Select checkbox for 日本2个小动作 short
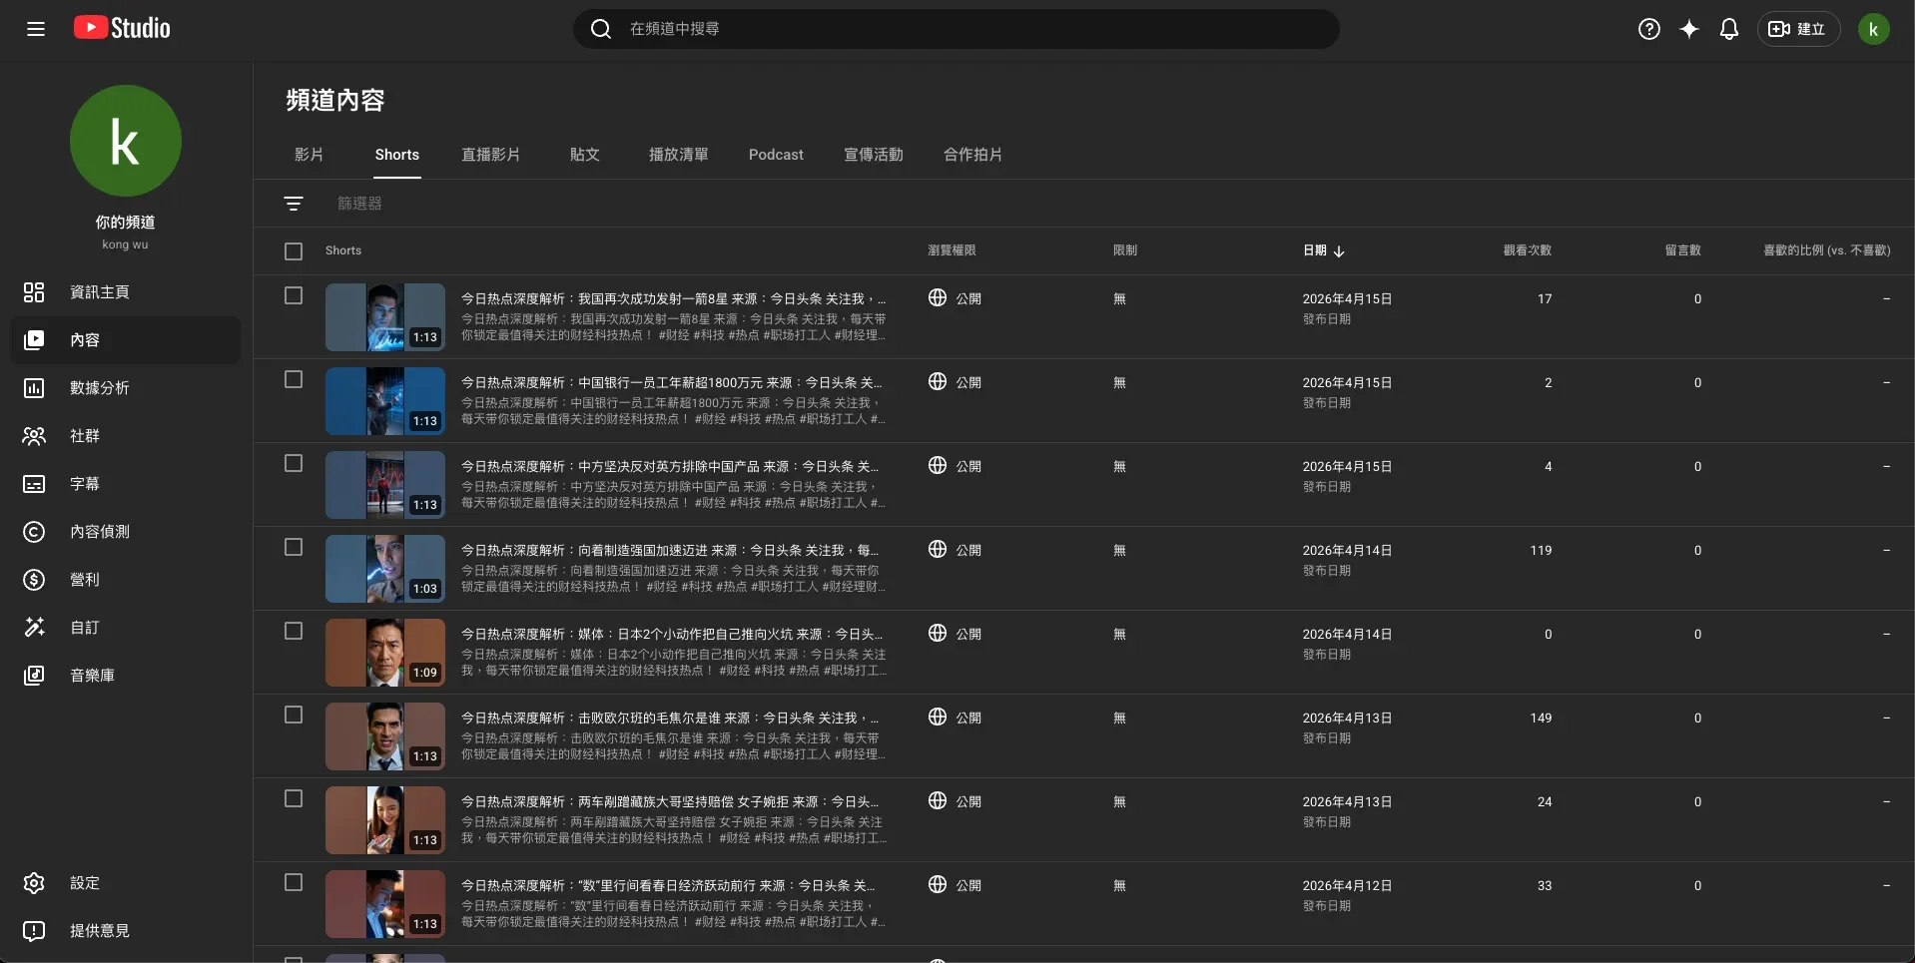 point(294,631)
